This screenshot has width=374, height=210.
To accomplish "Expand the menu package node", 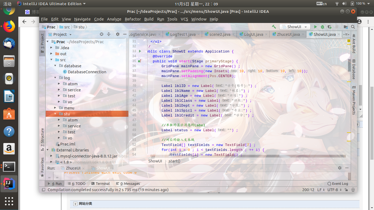I will coord(55,108).
